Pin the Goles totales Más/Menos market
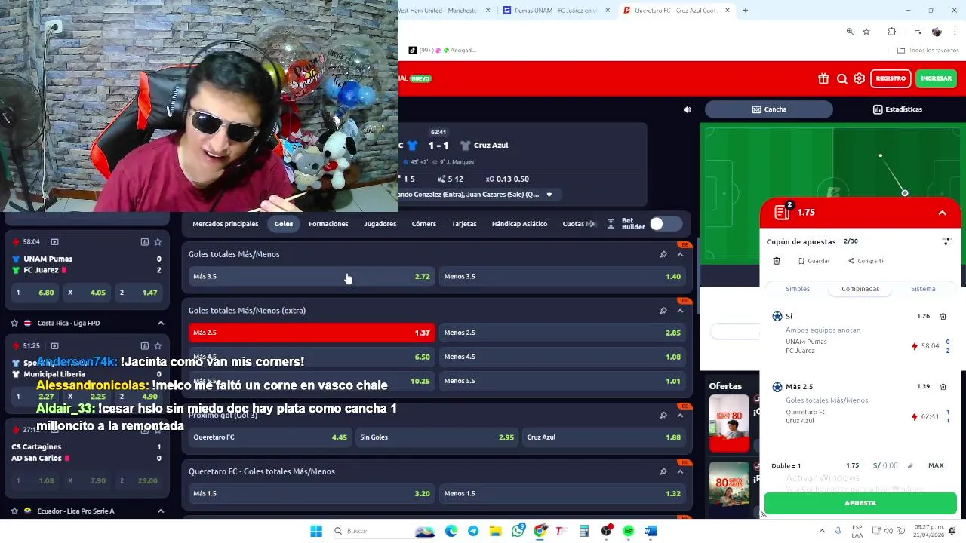This screenshot has width=966, height=543. click(x=663, y=254)
